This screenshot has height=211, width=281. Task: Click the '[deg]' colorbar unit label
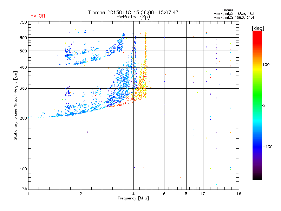[x=258, y=28]
